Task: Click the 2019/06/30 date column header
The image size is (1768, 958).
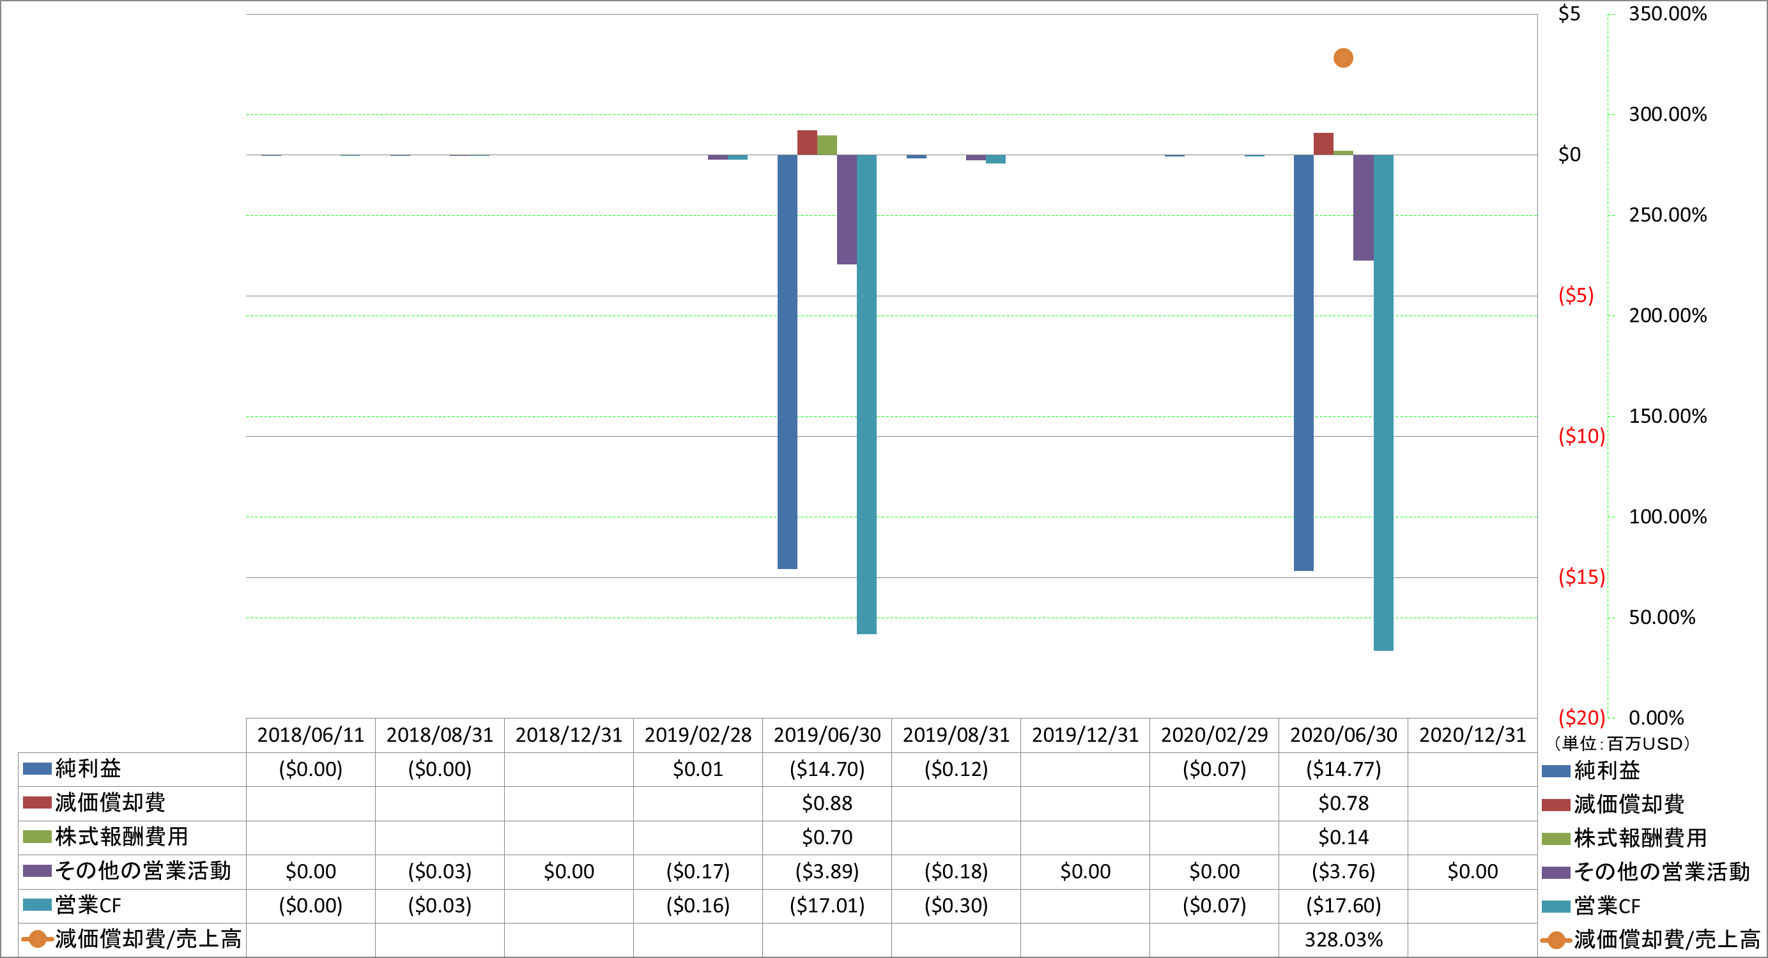Action: 827,735
